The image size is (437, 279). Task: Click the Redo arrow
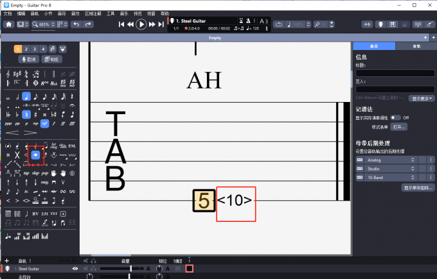89,24
